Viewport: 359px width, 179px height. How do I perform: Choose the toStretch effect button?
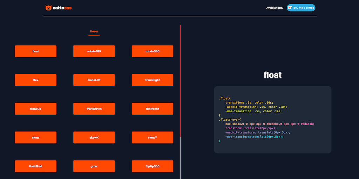153,109
